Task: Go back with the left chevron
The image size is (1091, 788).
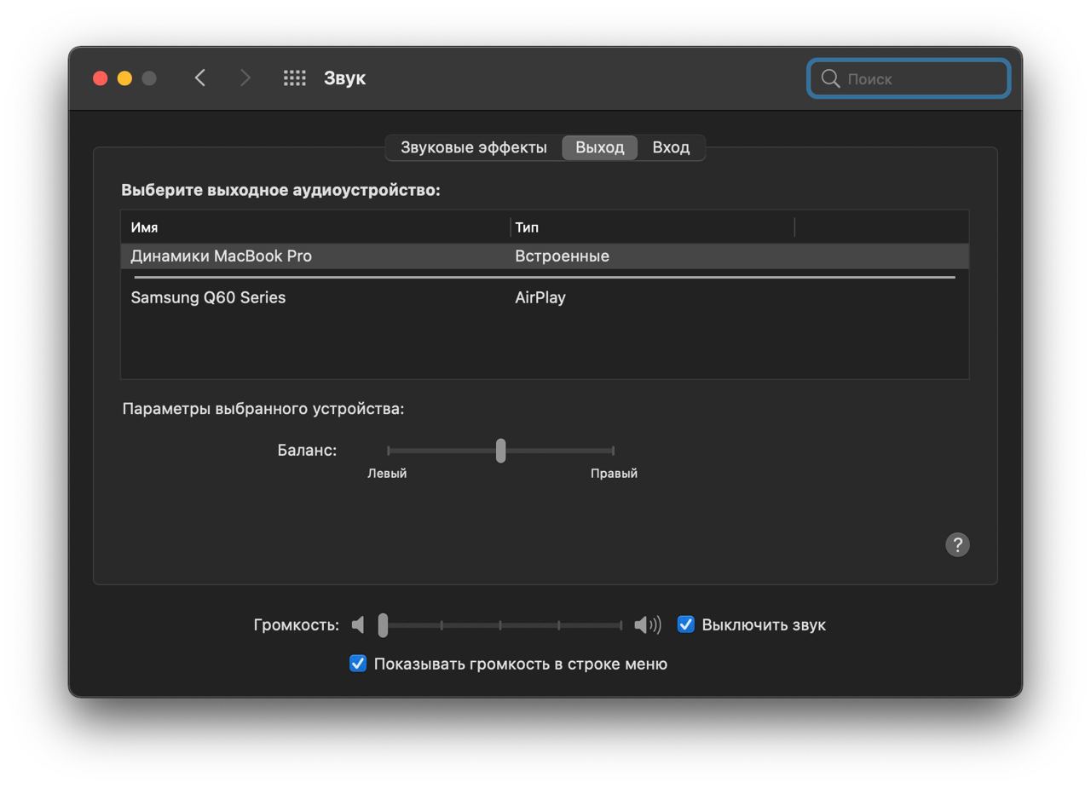Action: [200, 78]
